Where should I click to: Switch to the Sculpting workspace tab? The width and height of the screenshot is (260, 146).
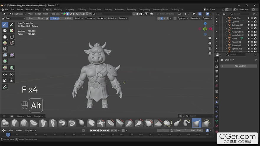pyautogui.click(x=69, y=10)
